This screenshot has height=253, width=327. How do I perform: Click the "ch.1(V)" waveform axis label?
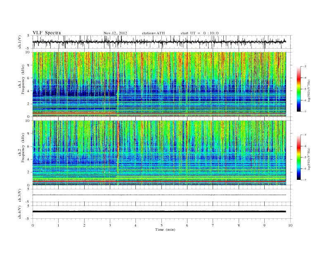[20, 42]
